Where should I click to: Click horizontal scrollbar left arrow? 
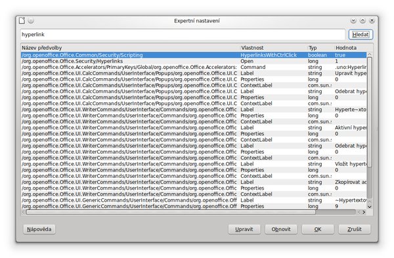tap(24, 212)
